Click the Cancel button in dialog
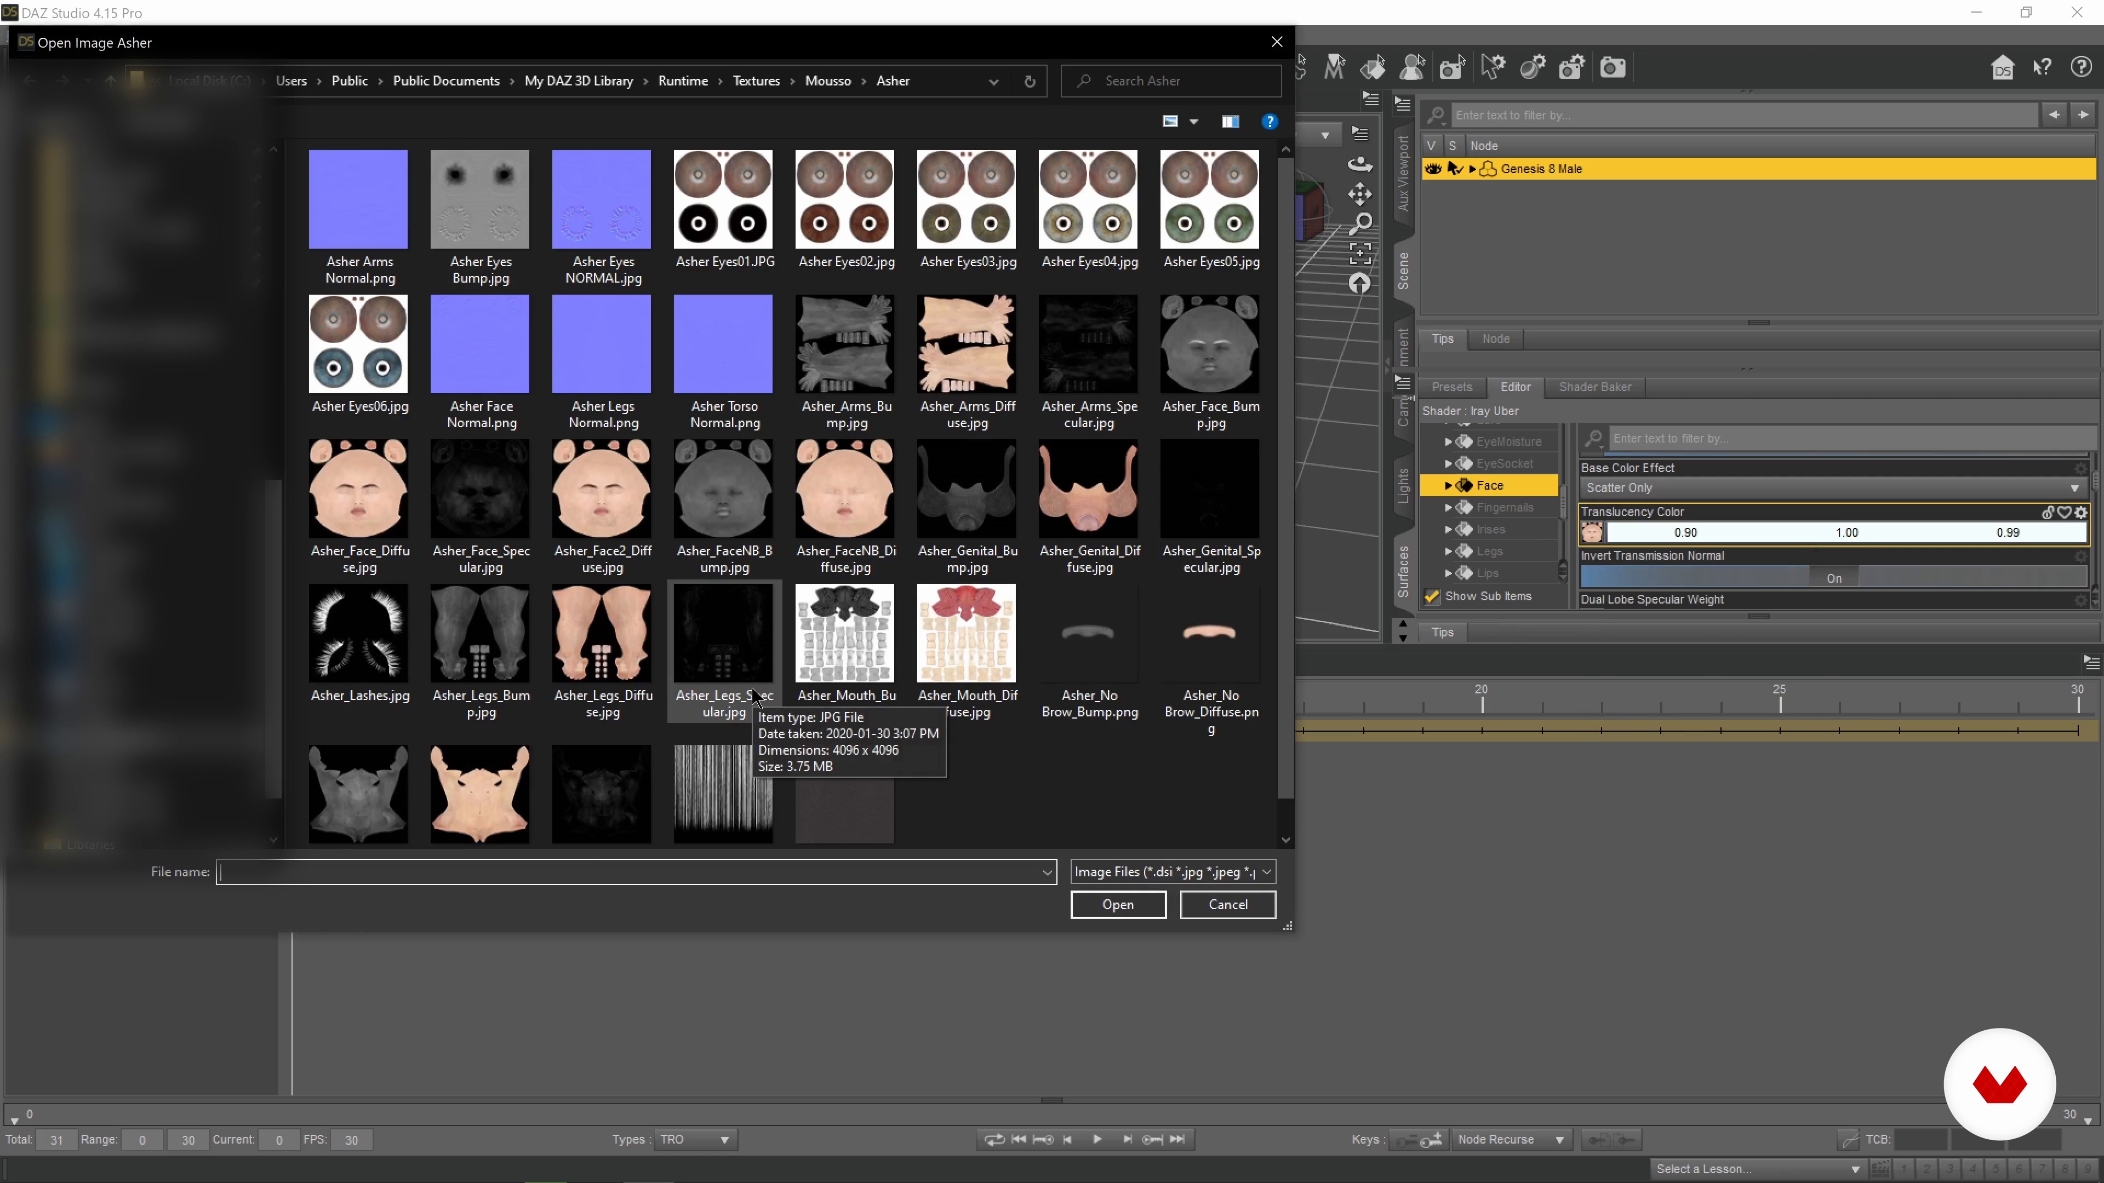 1227,905
